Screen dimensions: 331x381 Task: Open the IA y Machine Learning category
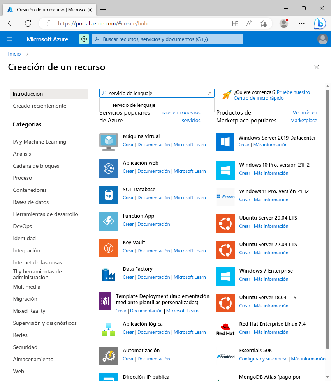(40, 142)
